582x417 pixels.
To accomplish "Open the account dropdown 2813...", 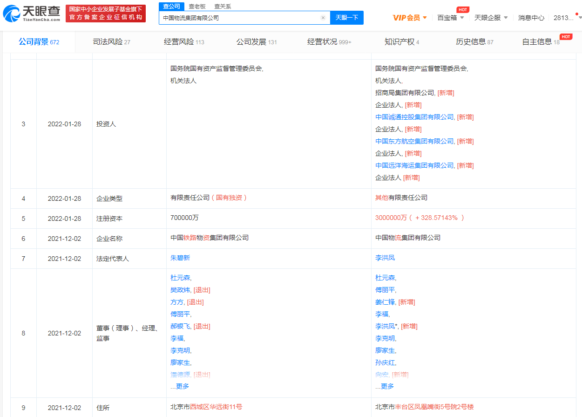I will pyautogui.click(x=567, y=18).
